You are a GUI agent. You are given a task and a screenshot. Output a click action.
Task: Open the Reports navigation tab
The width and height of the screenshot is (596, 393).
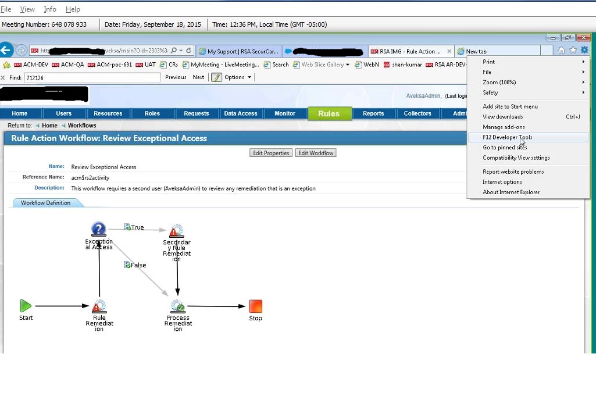(x=373, y=113)
